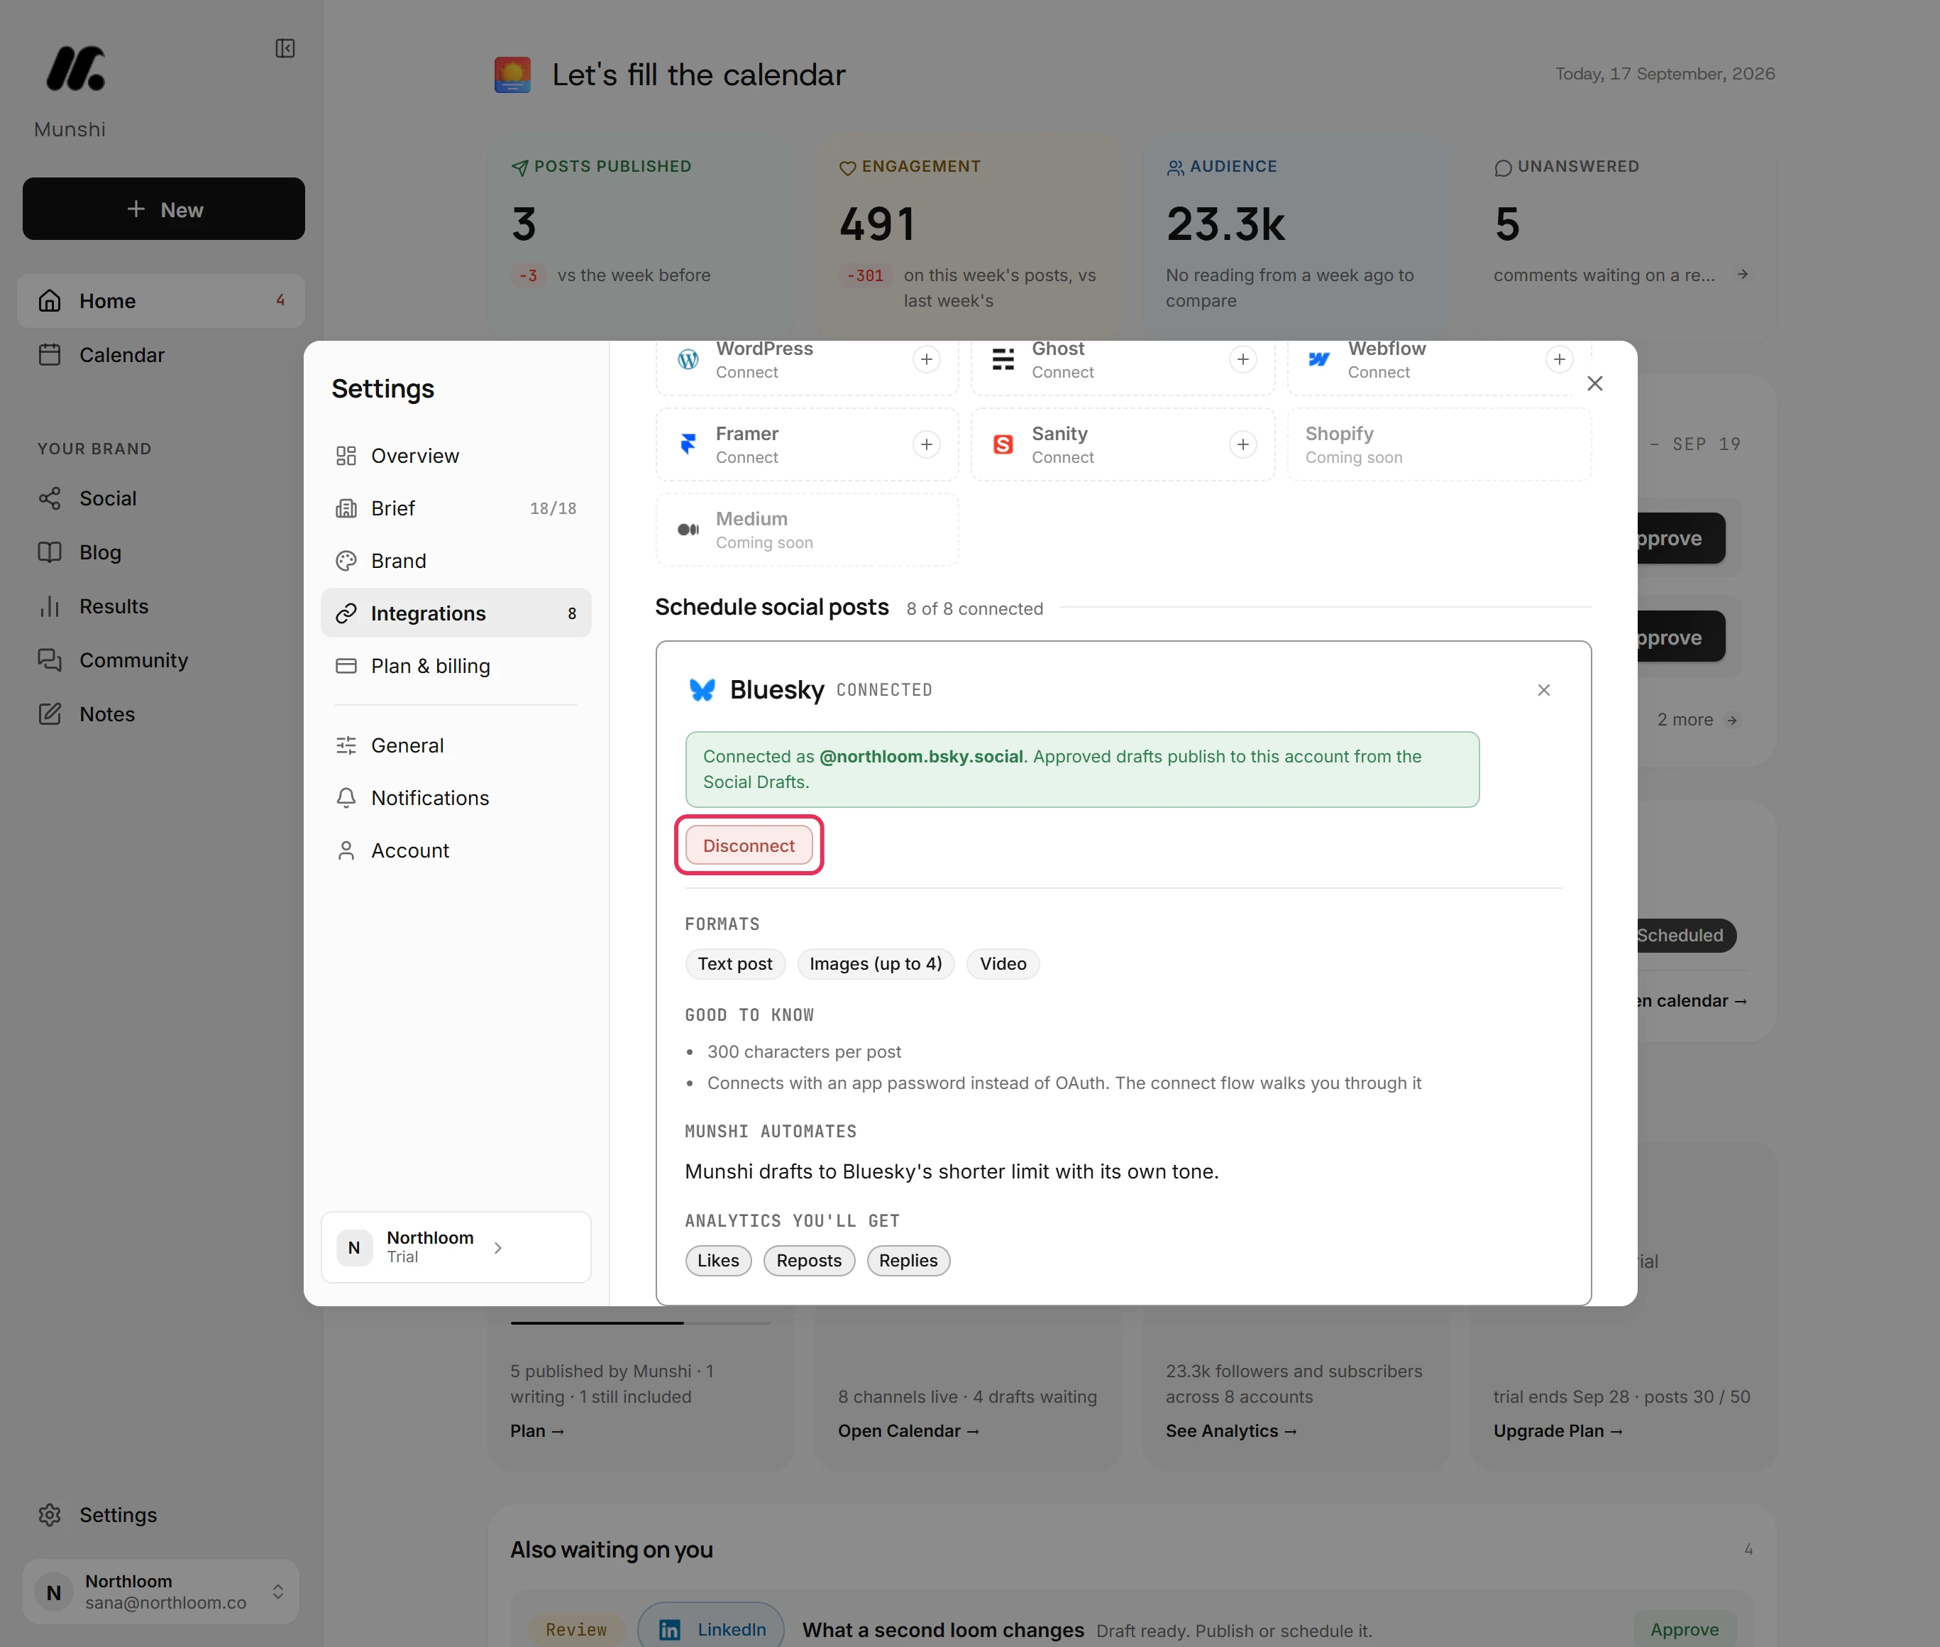Expand Northloom Trial workspace in Settings
Image resolution: width=1940 pixels, height=1647 pixels.
(x=456, y=1247)
